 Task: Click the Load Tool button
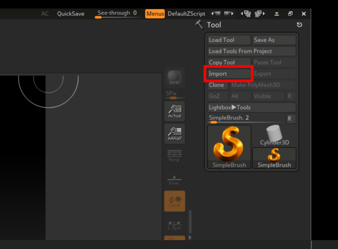tap(229, 40)
